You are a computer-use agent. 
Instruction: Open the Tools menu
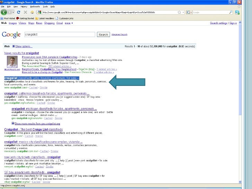(x=45, y=7)
